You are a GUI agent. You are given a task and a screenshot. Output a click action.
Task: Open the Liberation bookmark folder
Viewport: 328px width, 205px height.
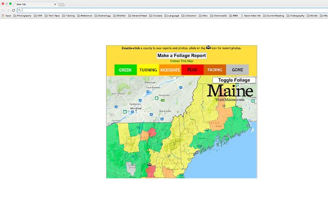(189, 16)
